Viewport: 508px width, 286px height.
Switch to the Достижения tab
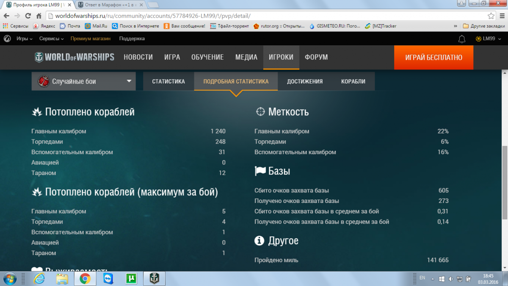click(304, 81)
